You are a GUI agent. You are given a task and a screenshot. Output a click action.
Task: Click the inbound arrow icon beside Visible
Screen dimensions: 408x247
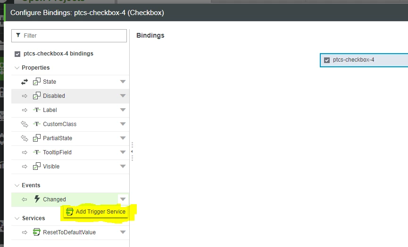coord(25,167)
